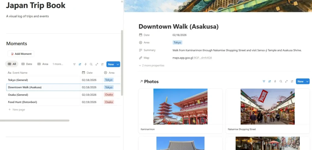
Task: Click the search icon in Moments toolbar
Action: point(91,64)
